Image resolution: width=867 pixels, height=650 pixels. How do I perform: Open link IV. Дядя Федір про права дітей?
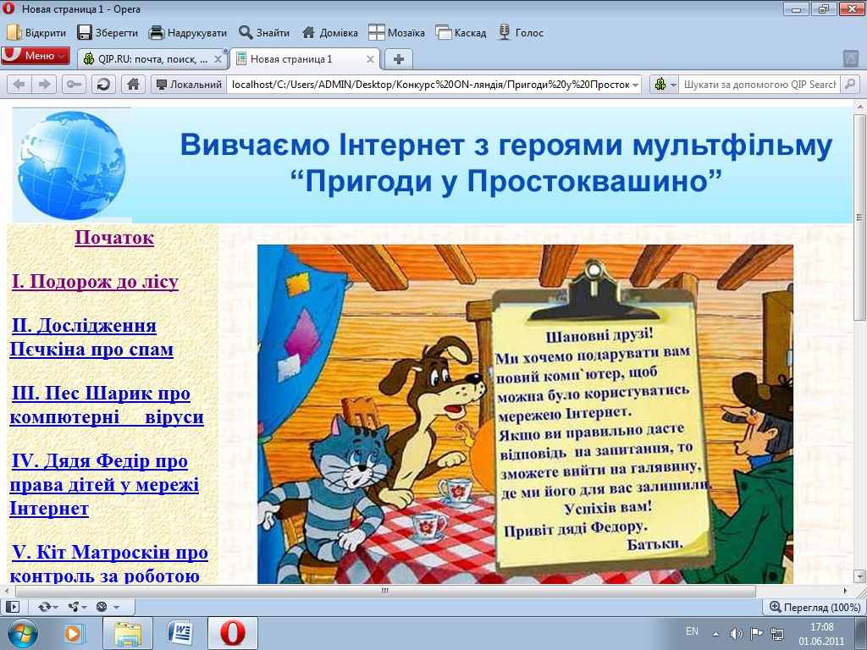pyautogui.click(x=104, y=484)
